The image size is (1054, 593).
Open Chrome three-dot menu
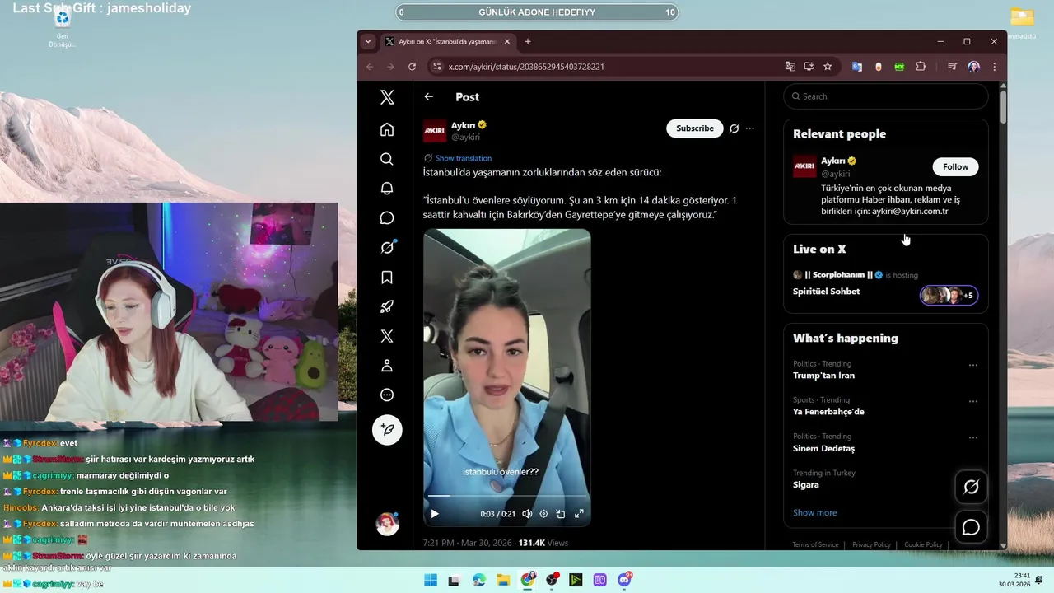994,67
